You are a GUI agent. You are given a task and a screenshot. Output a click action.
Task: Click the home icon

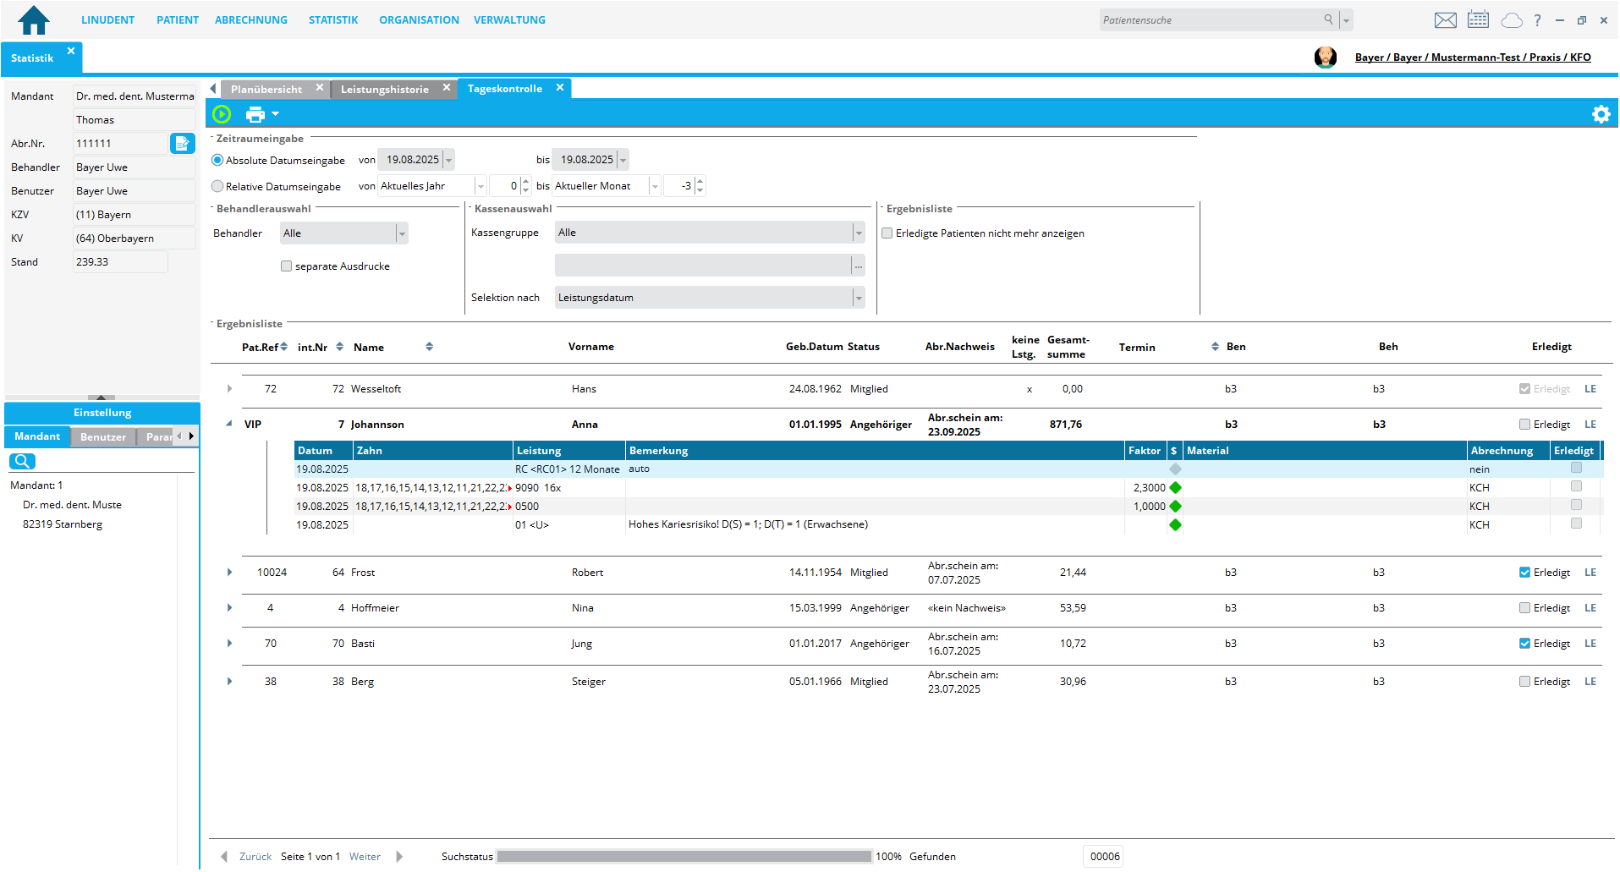[x=34, y=20]
